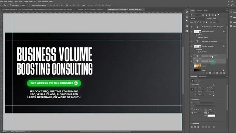Open the Layer menu

point(15,1)
